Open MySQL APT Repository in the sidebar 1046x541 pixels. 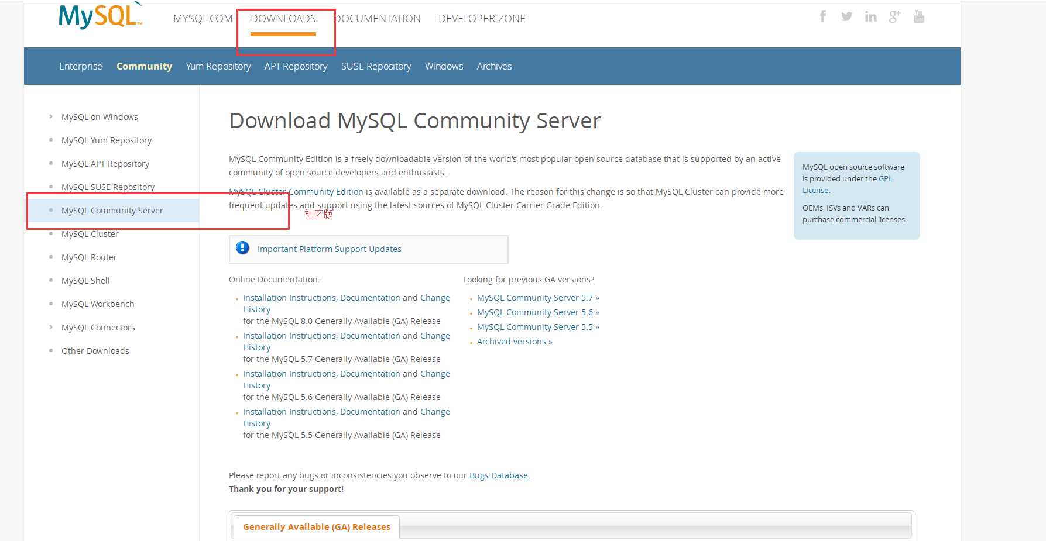105,164
